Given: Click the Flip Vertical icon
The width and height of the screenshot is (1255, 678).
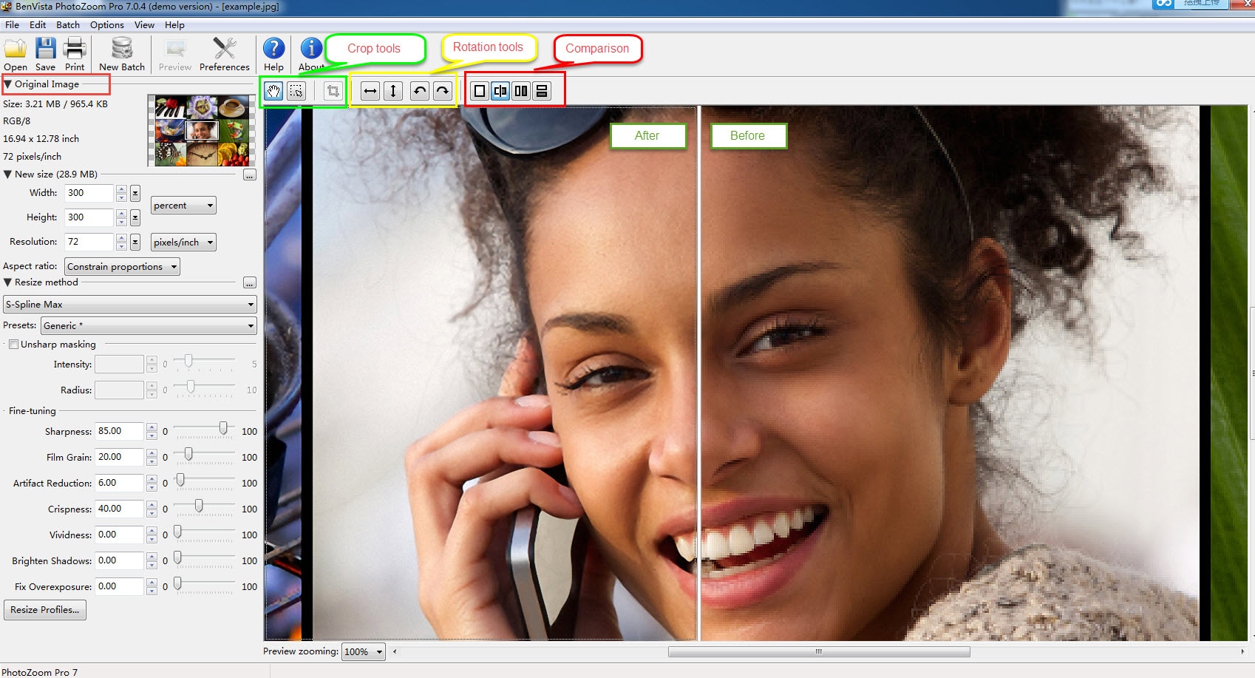Looking at the screenshot, I should 393,90.
